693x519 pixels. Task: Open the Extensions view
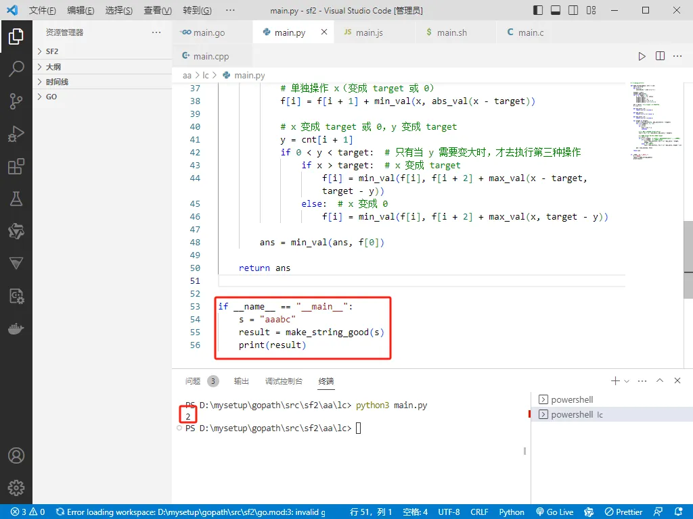click(16, 166)
